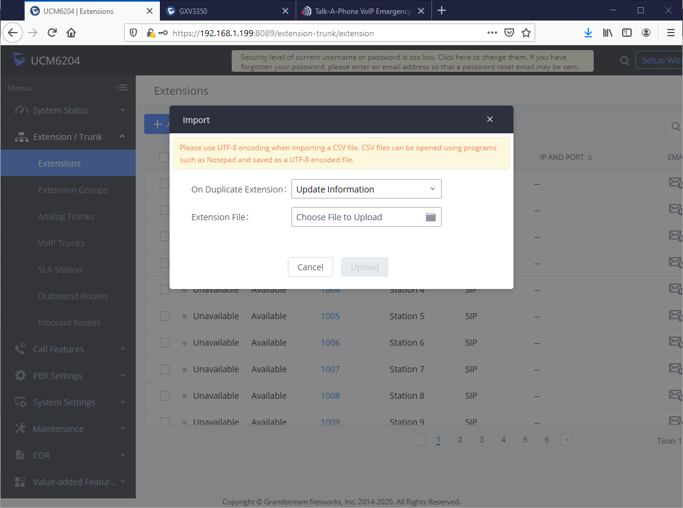Click the browser address bar URL

(x=273, y=33)
